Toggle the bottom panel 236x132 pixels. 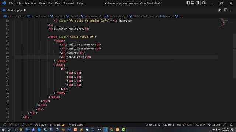click(x=192, y=3)
